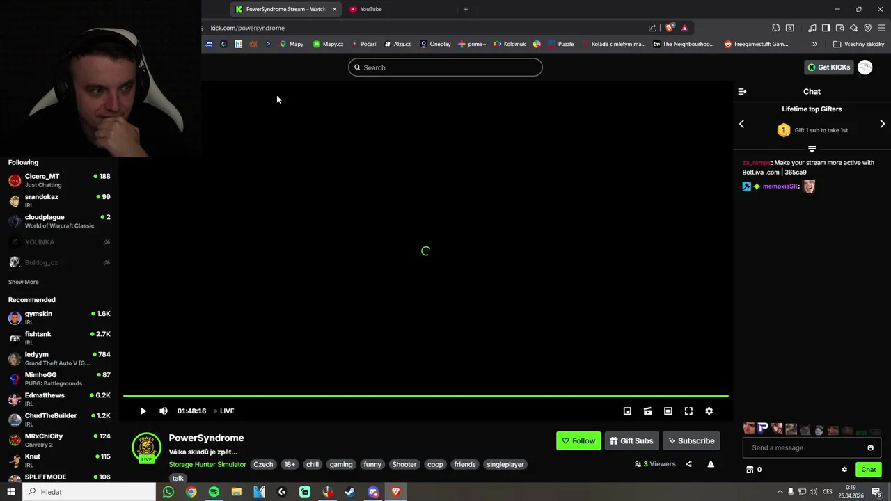Create a clip with clapperboard icon
Viewport: 891px width, 501px height.
click(x=647, y=411)
